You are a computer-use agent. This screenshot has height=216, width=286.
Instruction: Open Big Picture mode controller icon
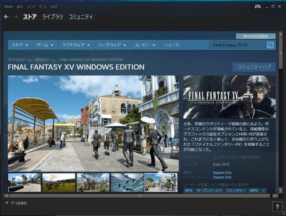coord(258,6)
